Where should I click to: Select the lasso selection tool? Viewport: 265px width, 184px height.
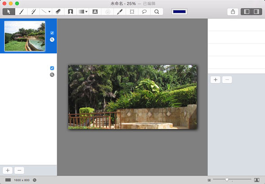click(x=144, y=12)
